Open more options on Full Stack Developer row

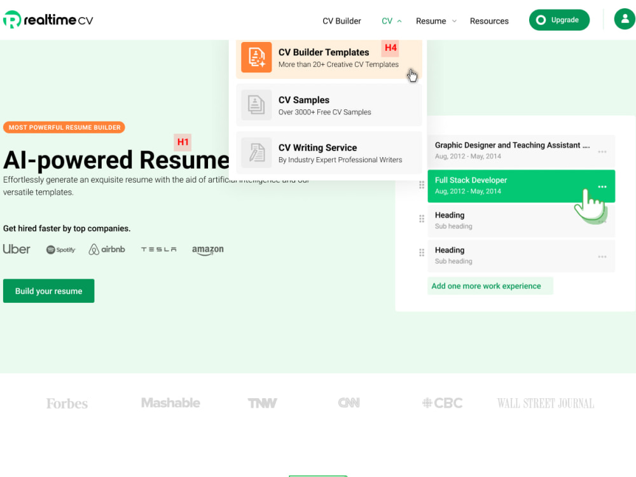(x=602, y=186)
